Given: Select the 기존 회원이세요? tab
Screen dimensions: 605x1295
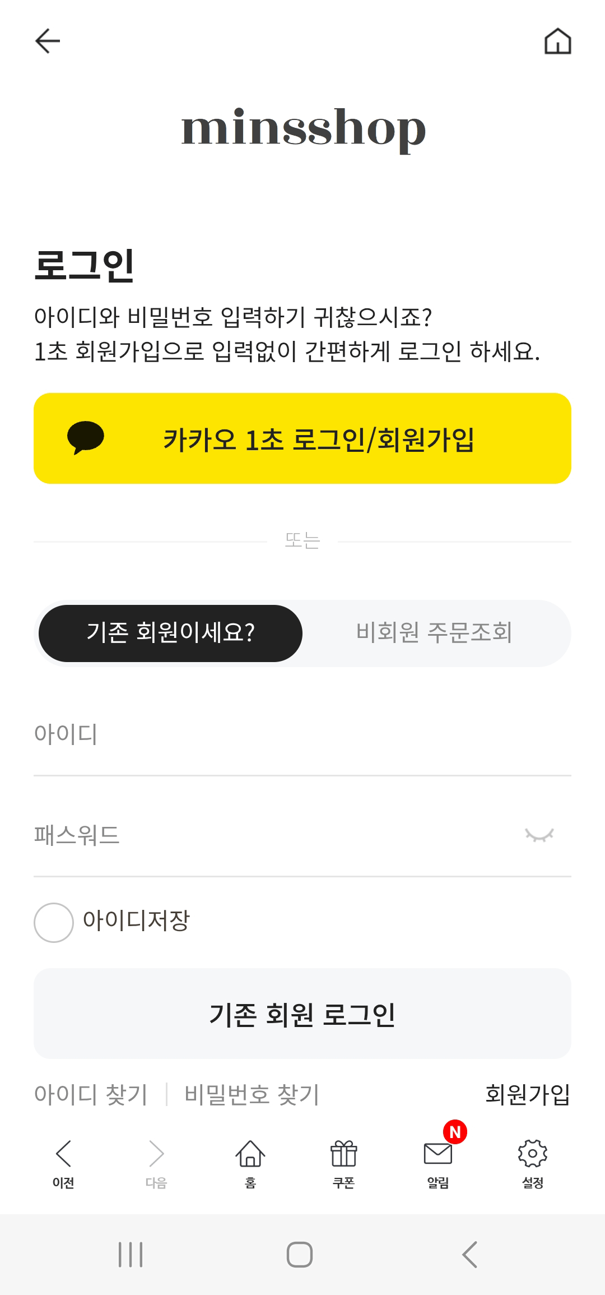Looking at the screenshot, I should [x=170, y=633].
